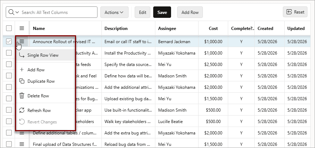
Task: Select the Lucille Beatie assignee cell
Action: 177,121
